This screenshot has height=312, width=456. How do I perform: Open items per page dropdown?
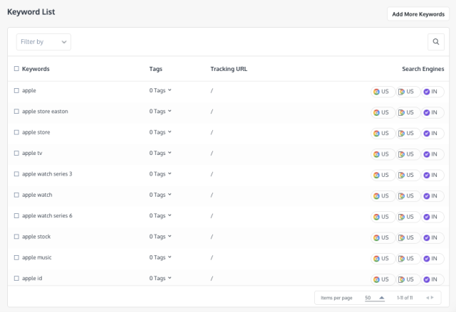point(375,298)
